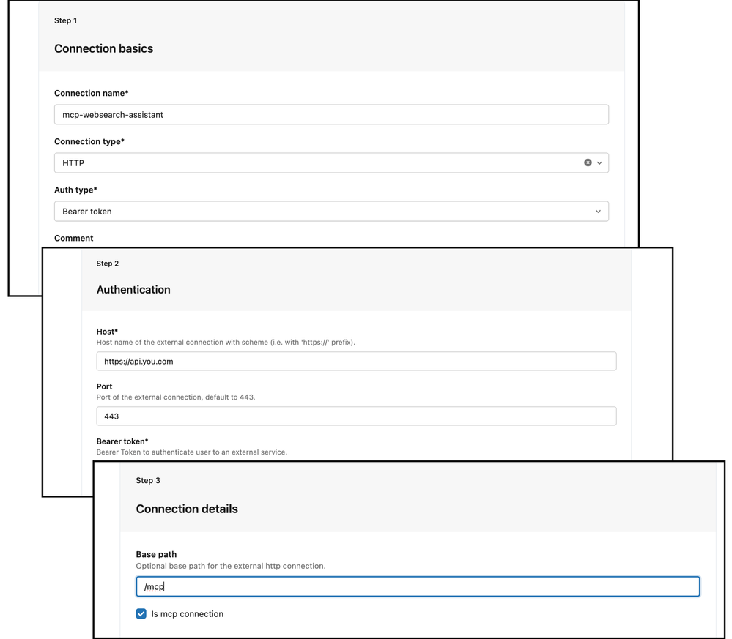The image size is (732, 639).
Task: Click the Connection details heading
Action: (187, 509)
